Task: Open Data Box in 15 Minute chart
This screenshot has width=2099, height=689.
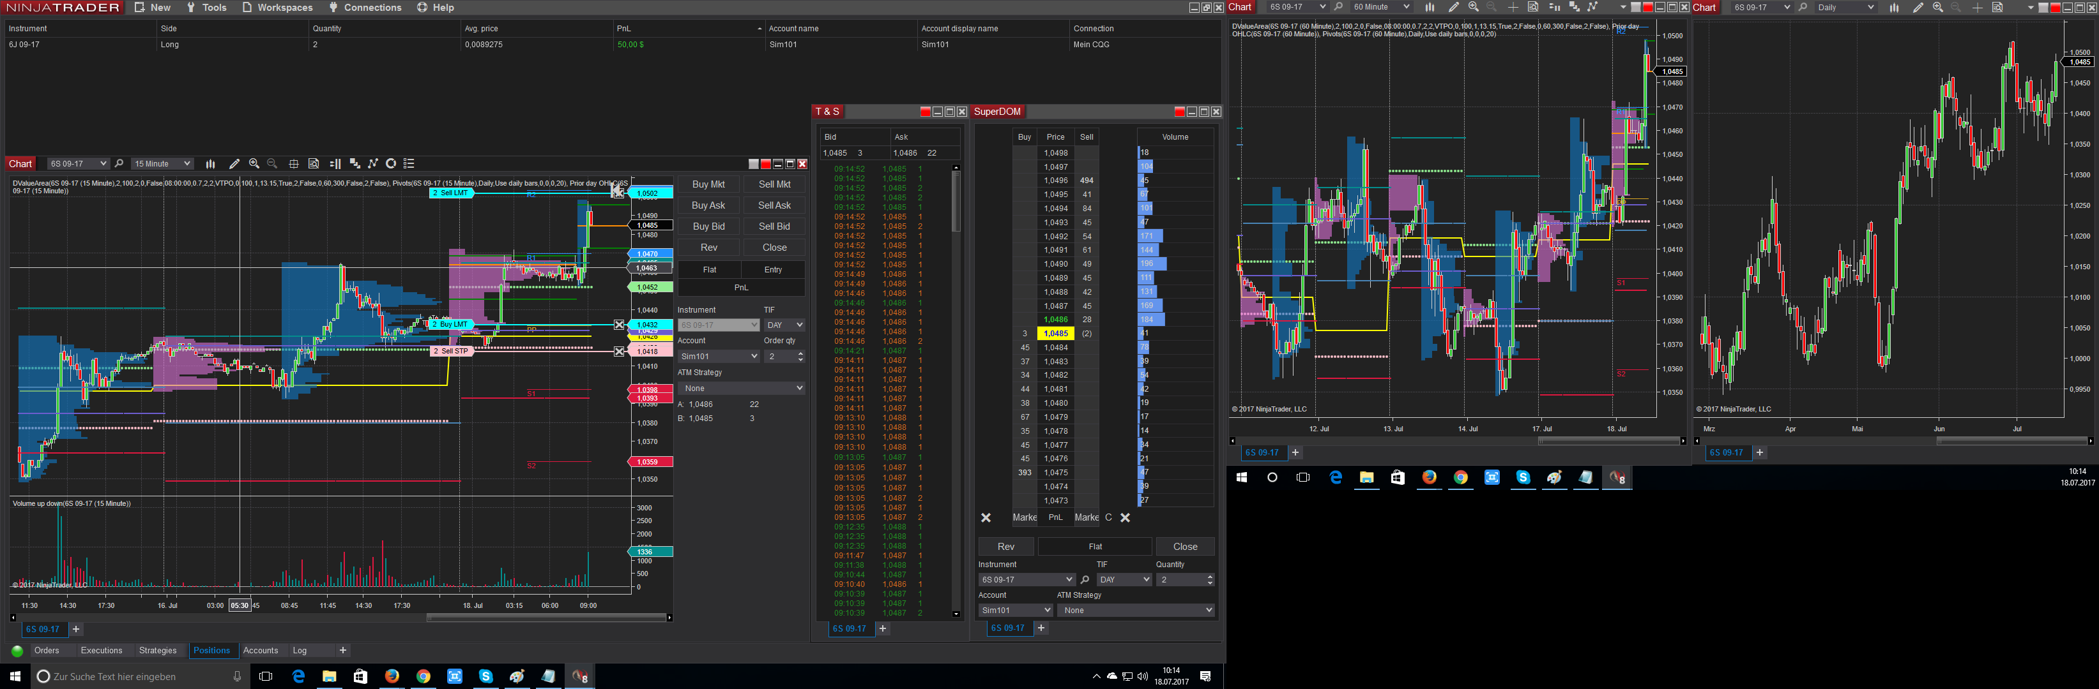Action: click(314, 163)
